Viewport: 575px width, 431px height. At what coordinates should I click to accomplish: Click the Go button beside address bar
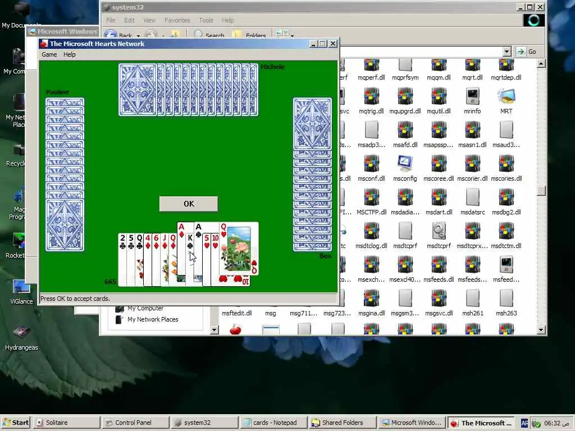click(527, 52)
